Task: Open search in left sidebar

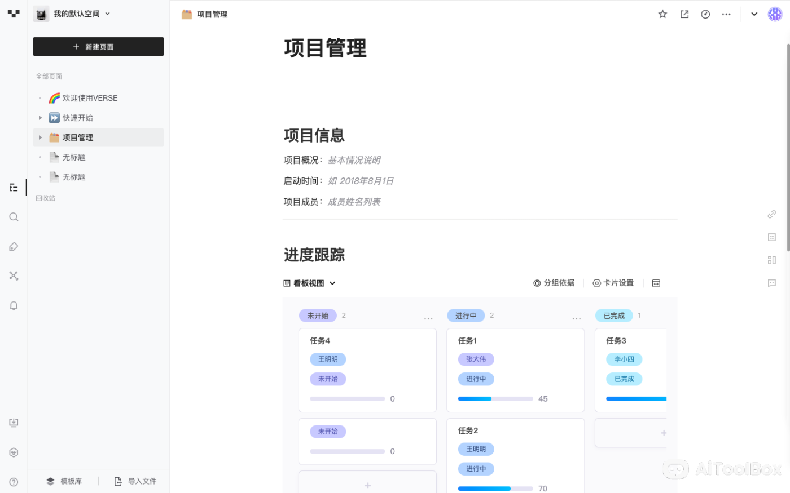Action: point(14,217)
